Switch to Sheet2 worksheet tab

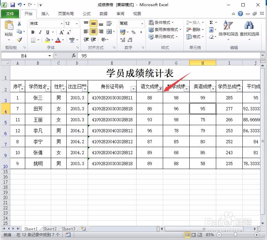[50, 229]
